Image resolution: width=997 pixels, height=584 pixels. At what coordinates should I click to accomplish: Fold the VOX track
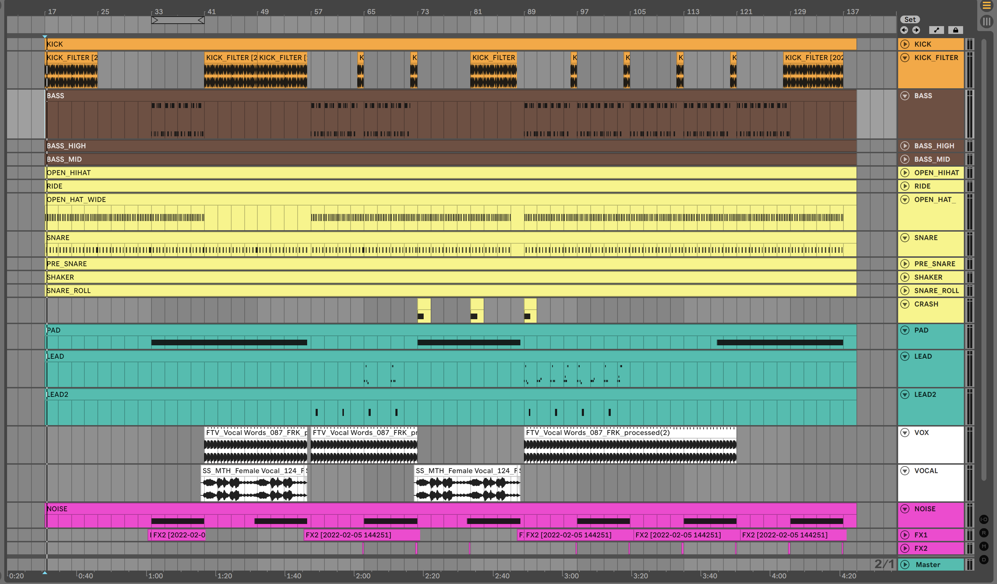point(905,433)
